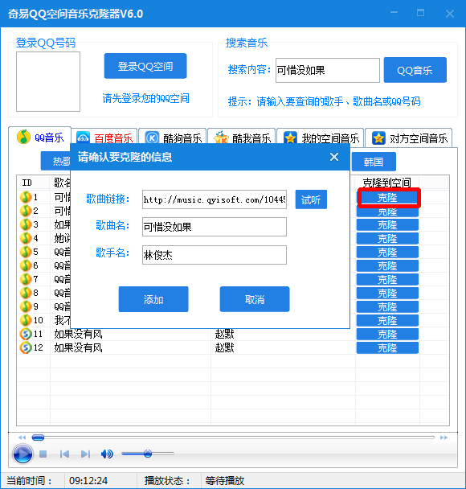Viewport: 466px width, 489px height.
Task: Click 克隆 button for row 3
Action: [387, 225]
